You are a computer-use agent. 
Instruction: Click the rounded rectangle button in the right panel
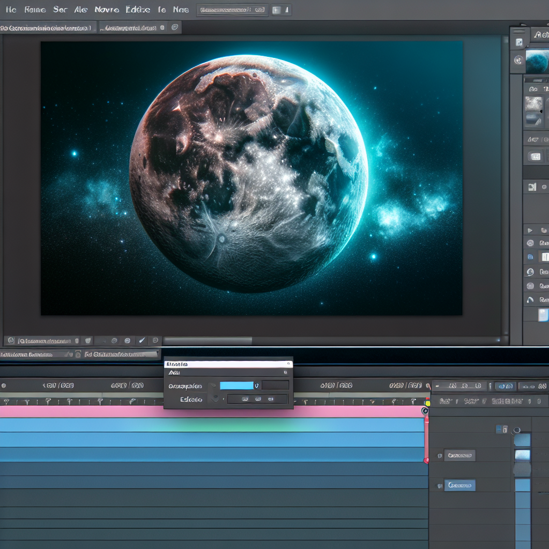coord(536,157)
